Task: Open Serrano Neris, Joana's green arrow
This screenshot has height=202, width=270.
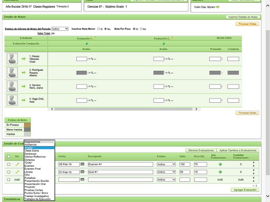Action: (x=24, y=86)
